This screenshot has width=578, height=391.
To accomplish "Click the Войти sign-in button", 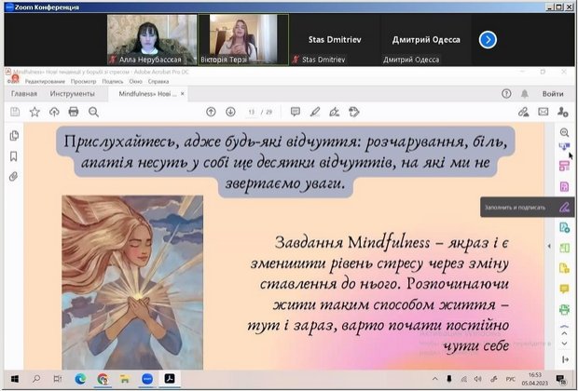I will (x=552, y=94).
